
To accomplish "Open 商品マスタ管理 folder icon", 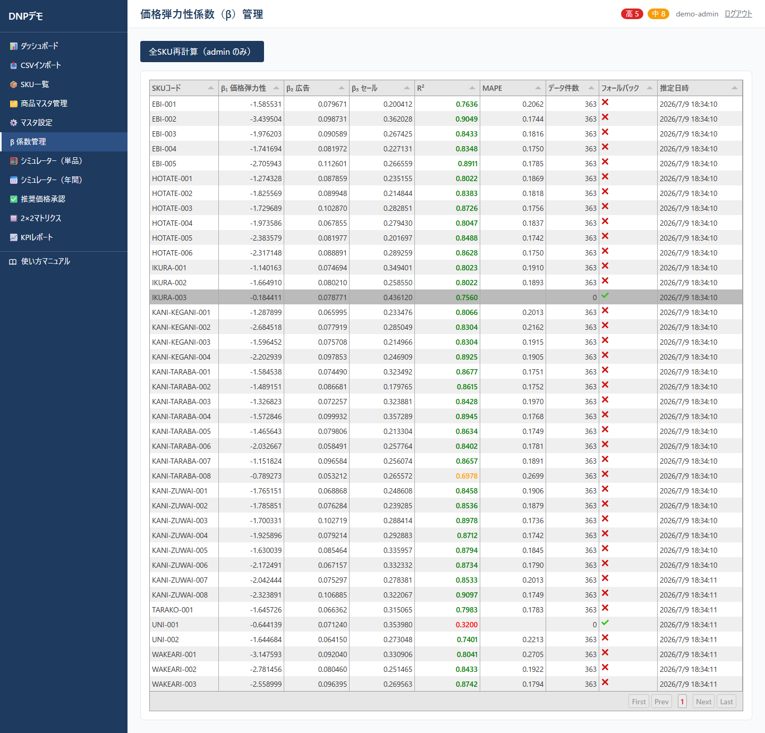I will pos(14,104).
